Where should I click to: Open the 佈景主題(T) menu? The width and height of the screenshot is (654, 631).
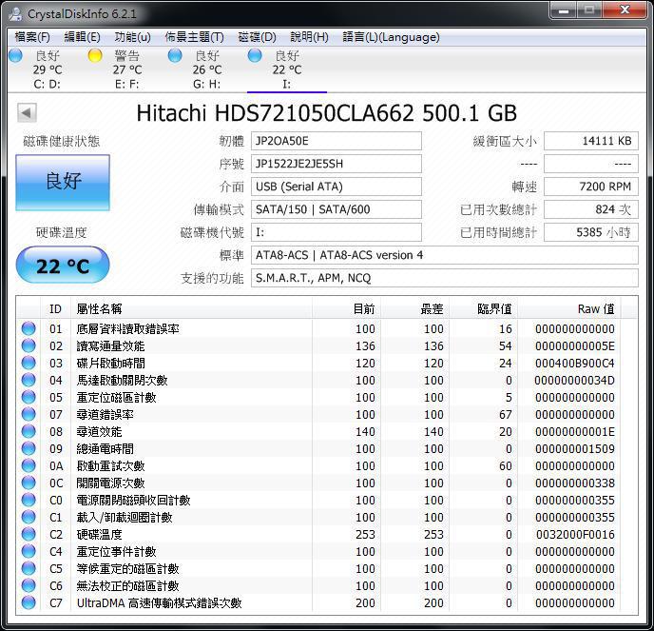[194, 37]
